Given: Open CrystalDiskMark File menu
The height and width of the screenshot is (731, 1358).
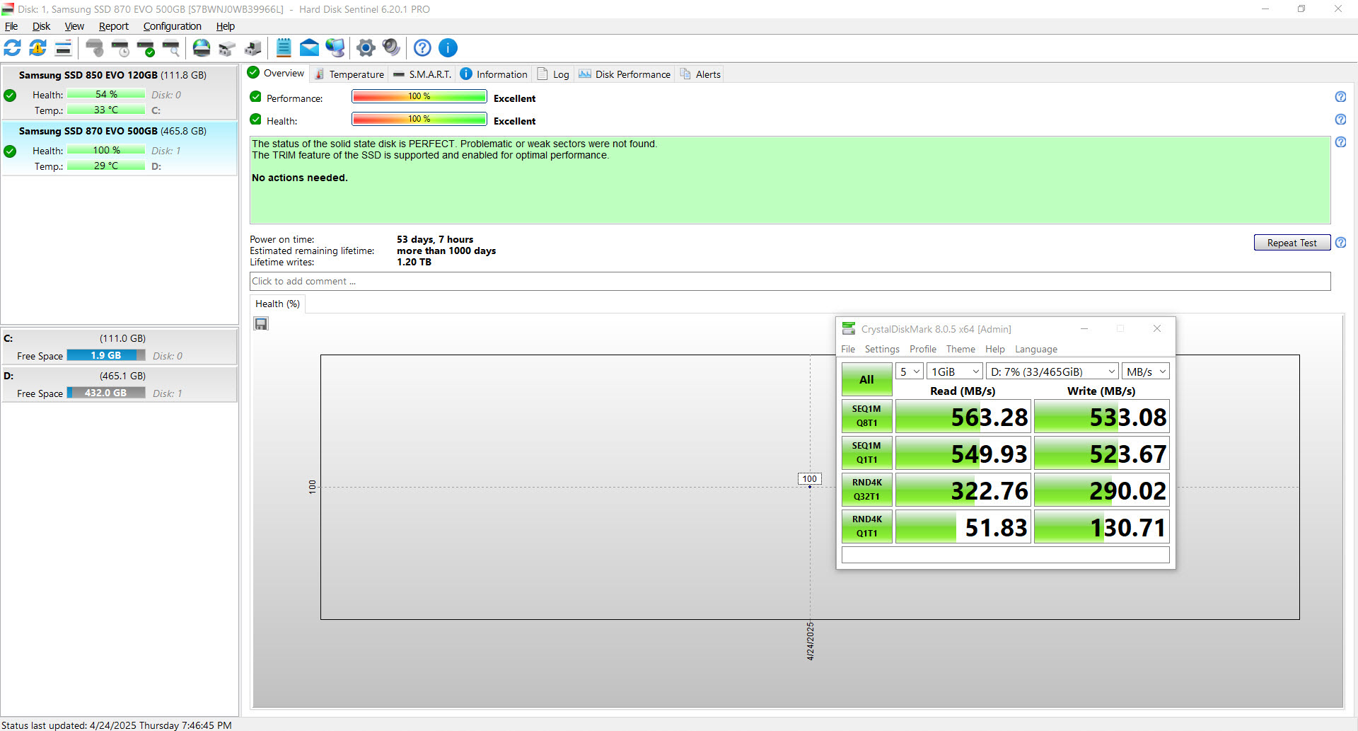Looking at the screenshot, I should pos(848,350).
